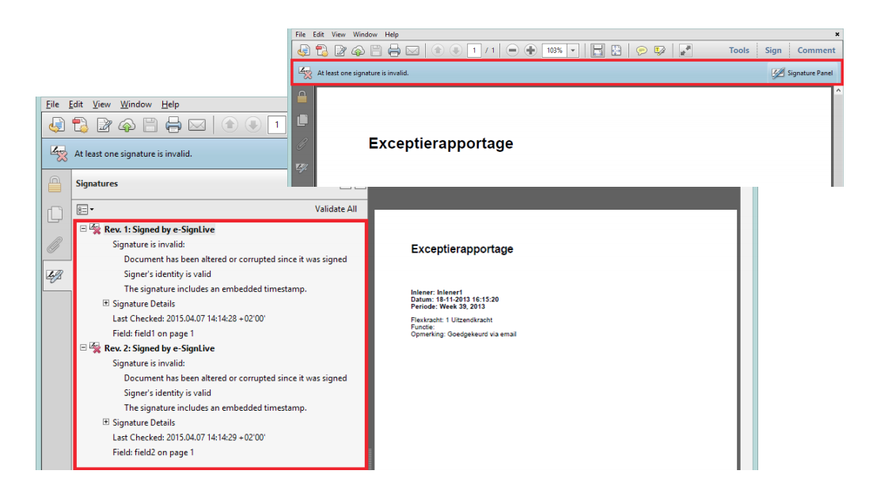The height and width of the screenshot is (482, 869).
Task: Select 'Field: field1 on page 1' row
Action: 153,333
